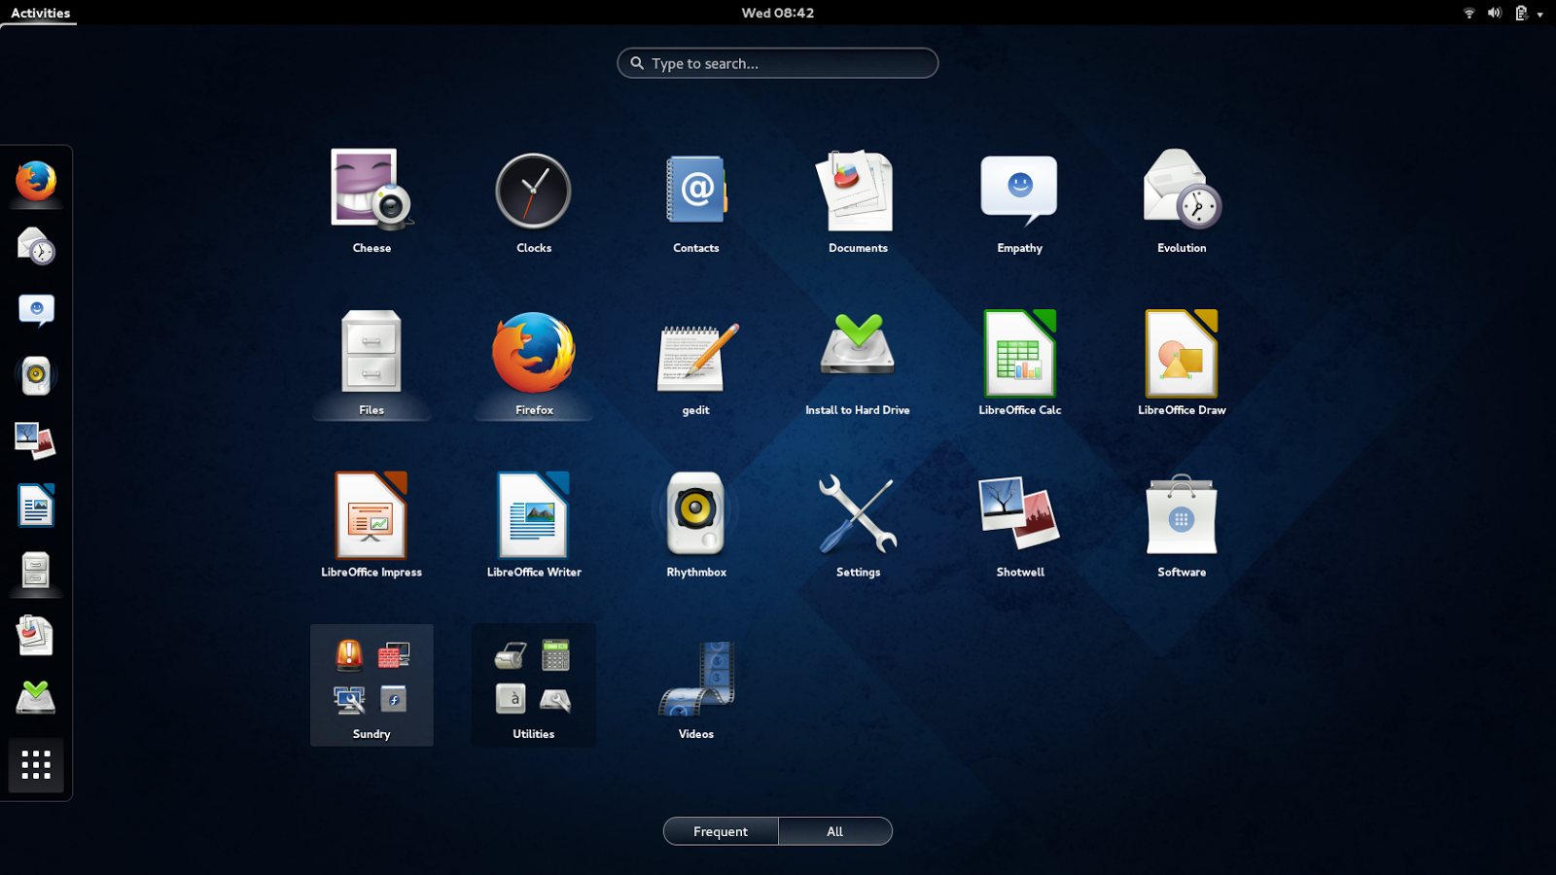Expand the Utilities app folder
Image resolution: width=1556 pixels, height=875 pixels.
tap(533, 678)
